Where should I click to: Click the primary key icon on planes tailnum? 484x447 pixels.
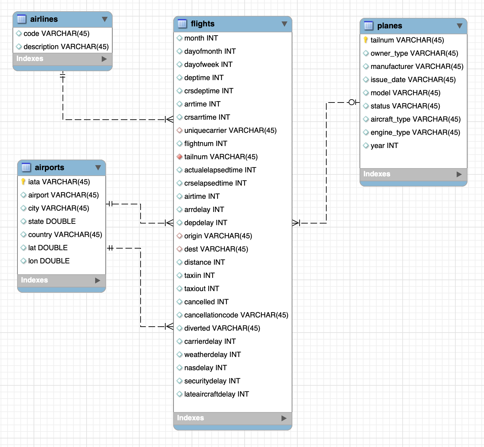click(365, 40)
